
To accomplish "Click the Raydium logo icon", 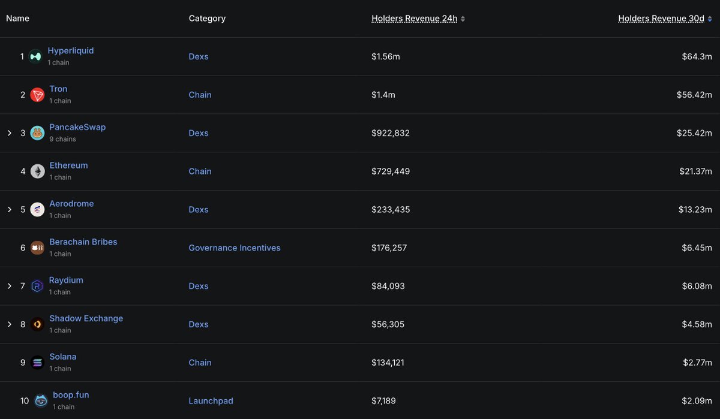I will point(37,286).
